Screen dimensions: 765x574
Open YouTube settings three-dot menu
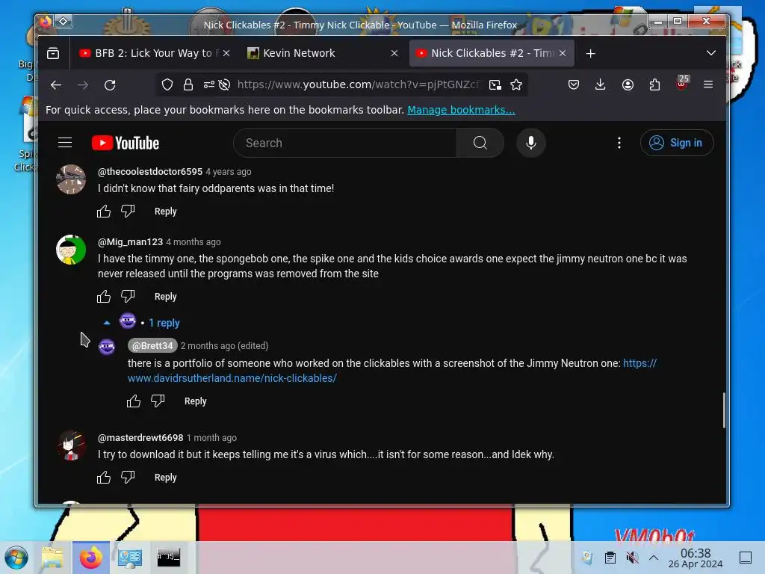[619, 143]
